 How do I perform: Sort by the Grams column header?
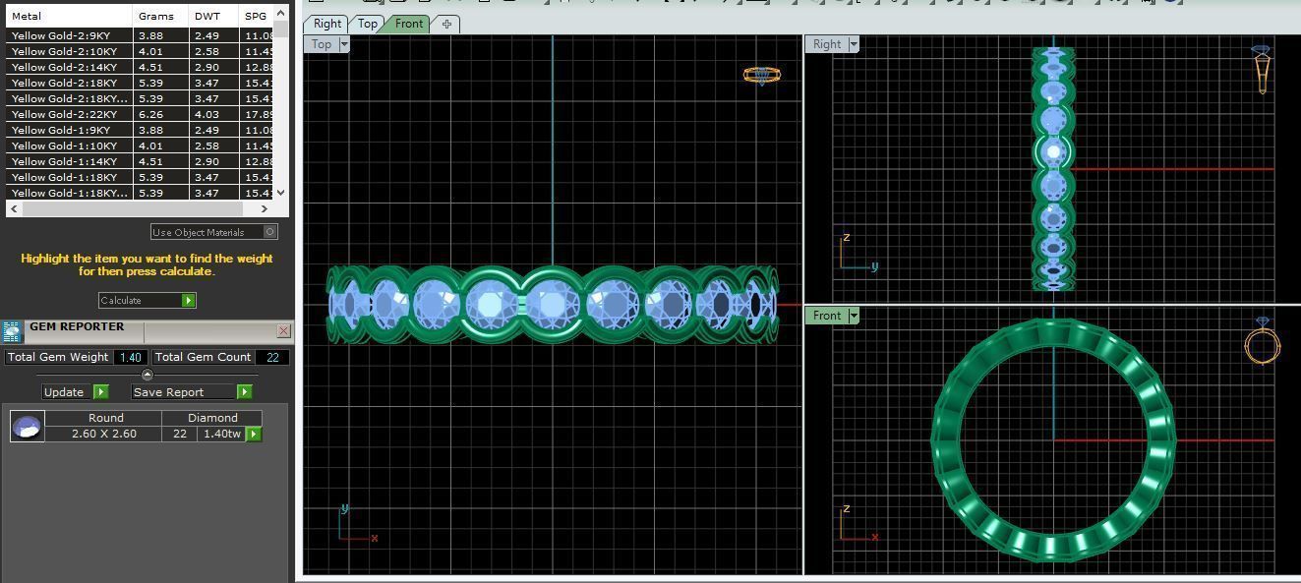click(160, 16)
